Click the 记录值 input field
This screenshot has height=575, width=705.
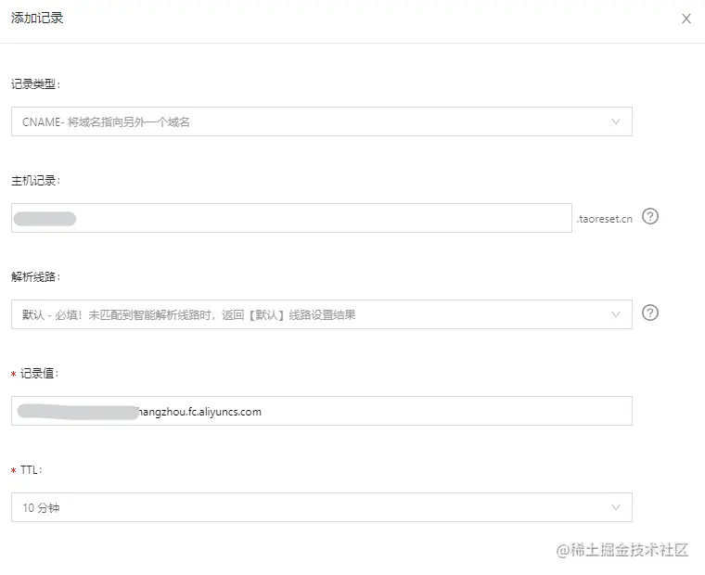point(322,411)
